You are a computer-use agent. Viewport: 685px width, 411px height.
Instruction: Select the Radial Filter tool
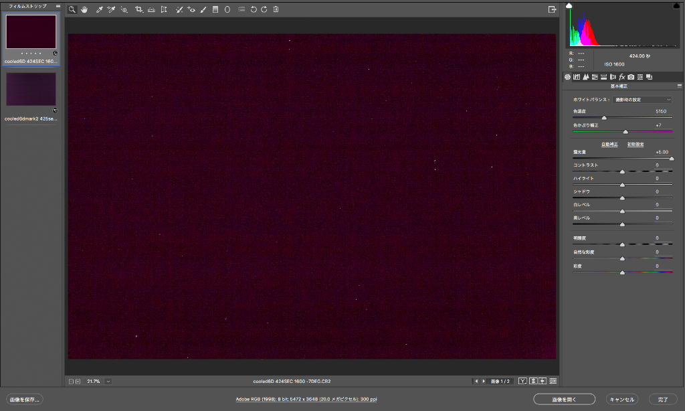pos(227,9)
